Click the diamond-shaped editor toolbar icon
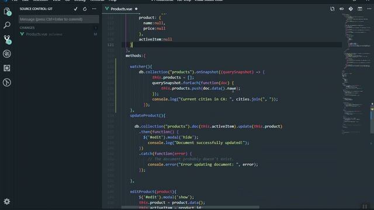The height and width of the screenshot is (210, 374). 351,9
